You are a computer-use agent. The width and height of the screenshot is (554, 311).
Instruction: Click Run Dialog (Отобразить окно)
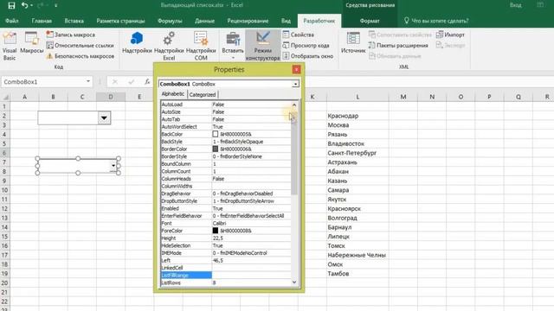[x=308, y=55]
